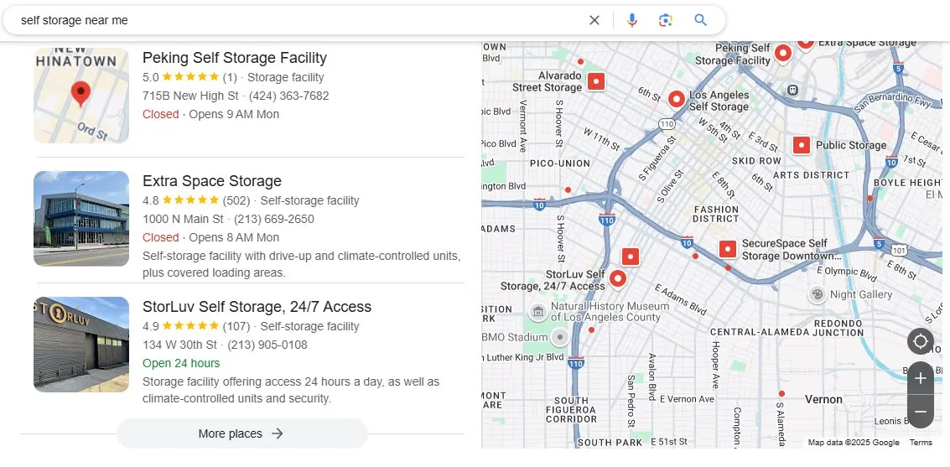This screenshot has height=467, width=950.
Task: Click the Alvarado Street Storage map pin
Action: [x=596, y=81]
